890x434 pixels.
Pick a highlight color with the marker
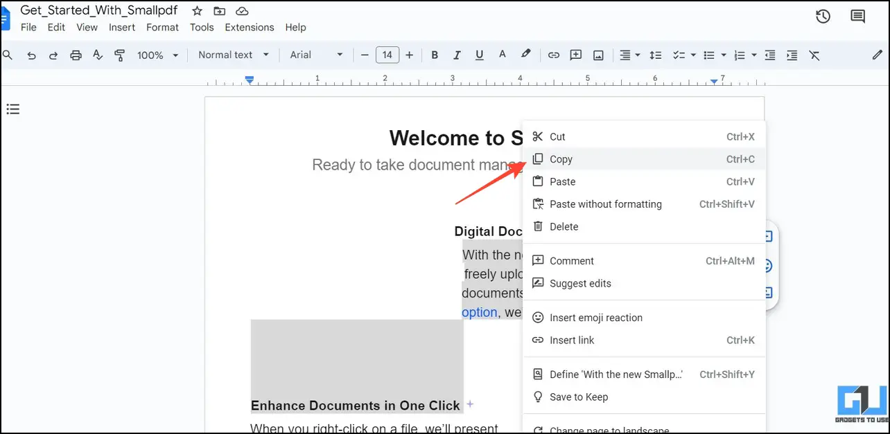click(526, 55)
